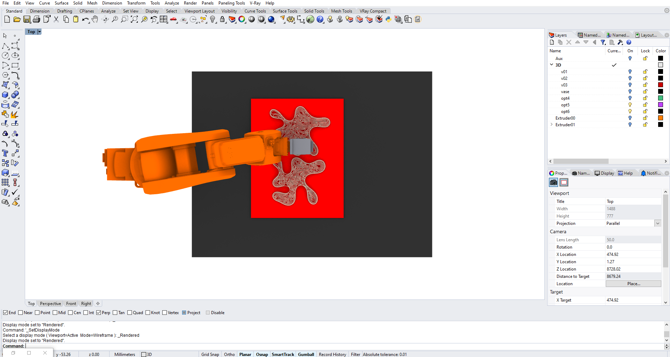Click the blue Help question mark icon

[320, 20]
